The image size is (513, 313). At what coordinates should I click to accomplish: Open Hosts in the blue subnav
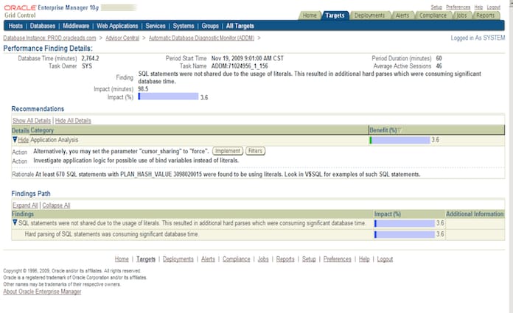pyautogui.click(x=15, y=26)
